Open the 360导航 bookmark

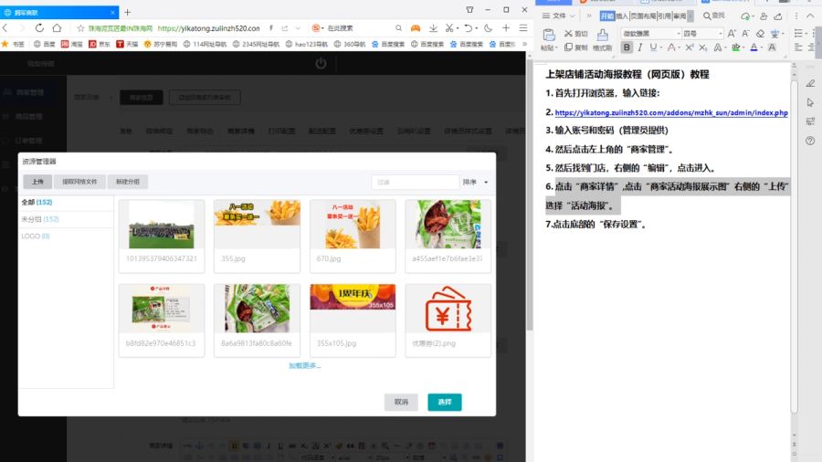coord(350,44)
